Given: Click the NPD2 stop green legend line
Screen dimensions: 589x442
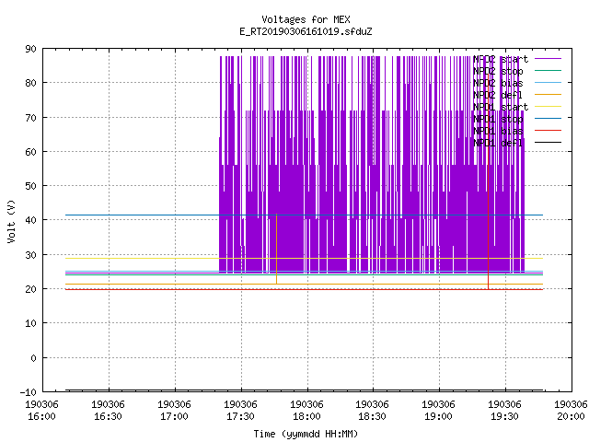Looking at the screenshot, I should click(548, 70).
